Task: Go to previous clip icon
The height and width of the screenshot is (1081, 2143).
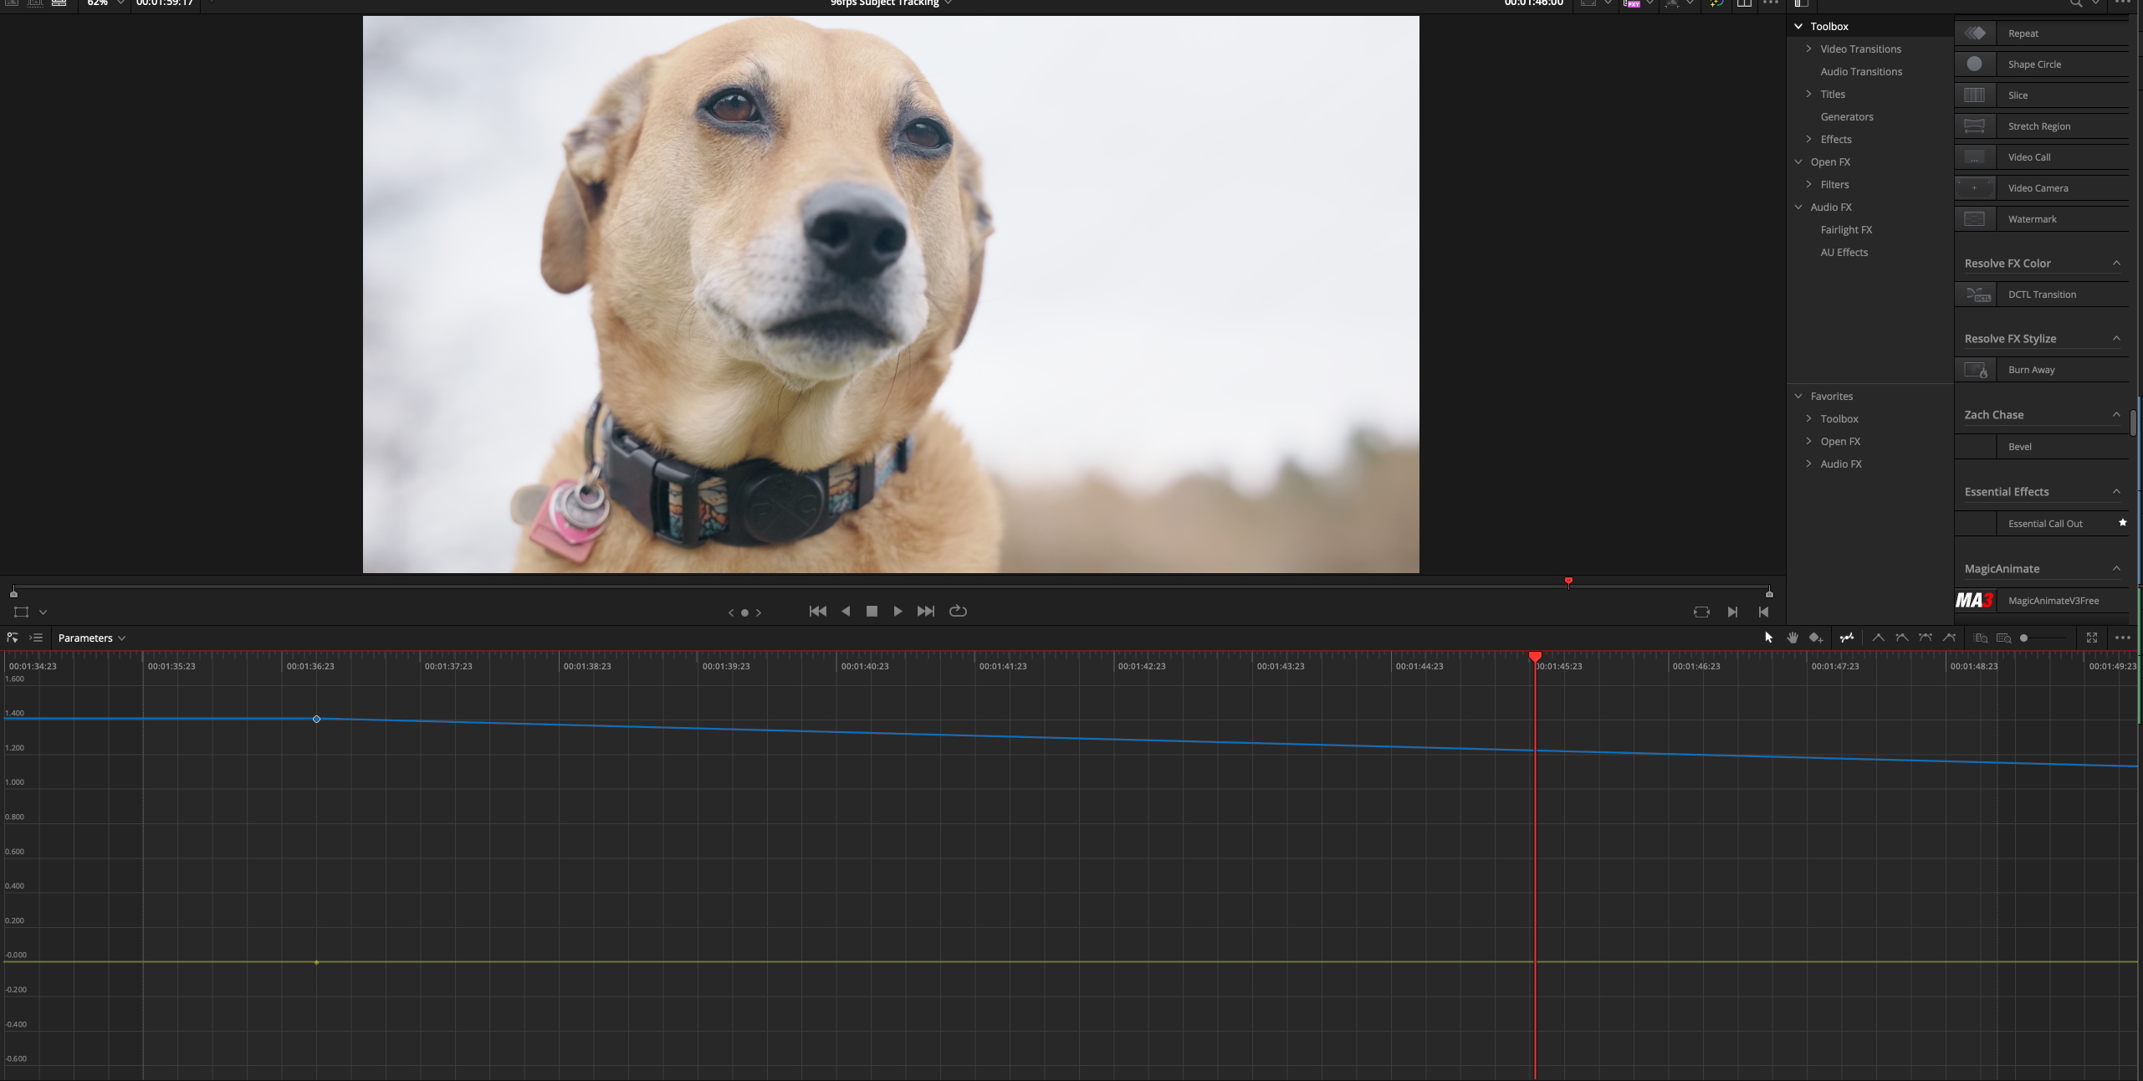Action: click(x=1763, y=612)
